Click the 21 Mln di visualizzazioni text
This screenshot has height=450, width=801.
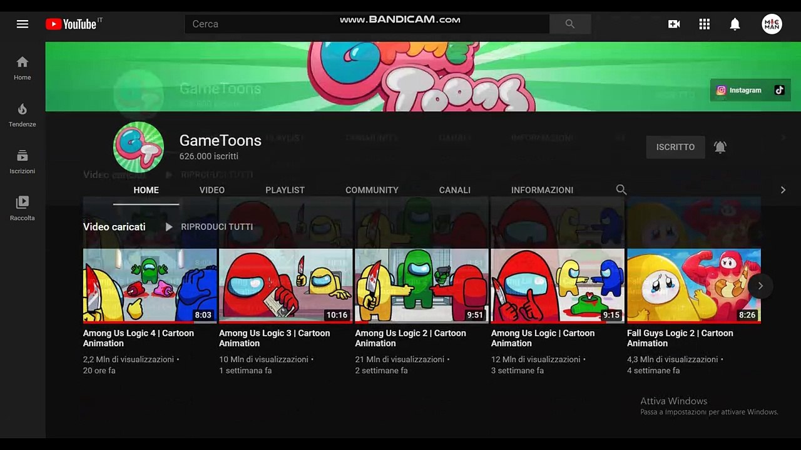[x=400, y=359]
